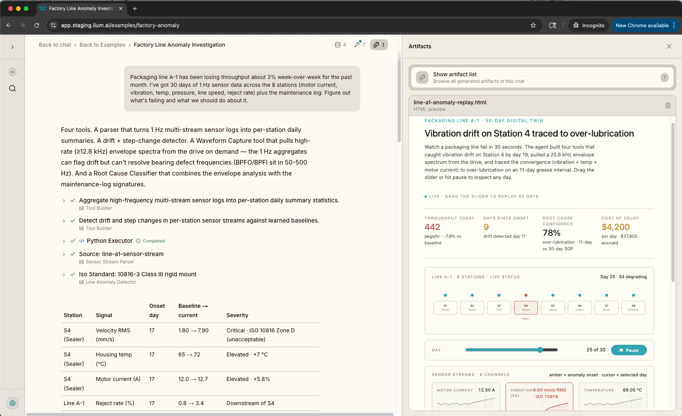The height and width of the screenshot is (416, 682).
Task: Click the artifact preview vertical scrollbar
Action: (x=673, y=202)
